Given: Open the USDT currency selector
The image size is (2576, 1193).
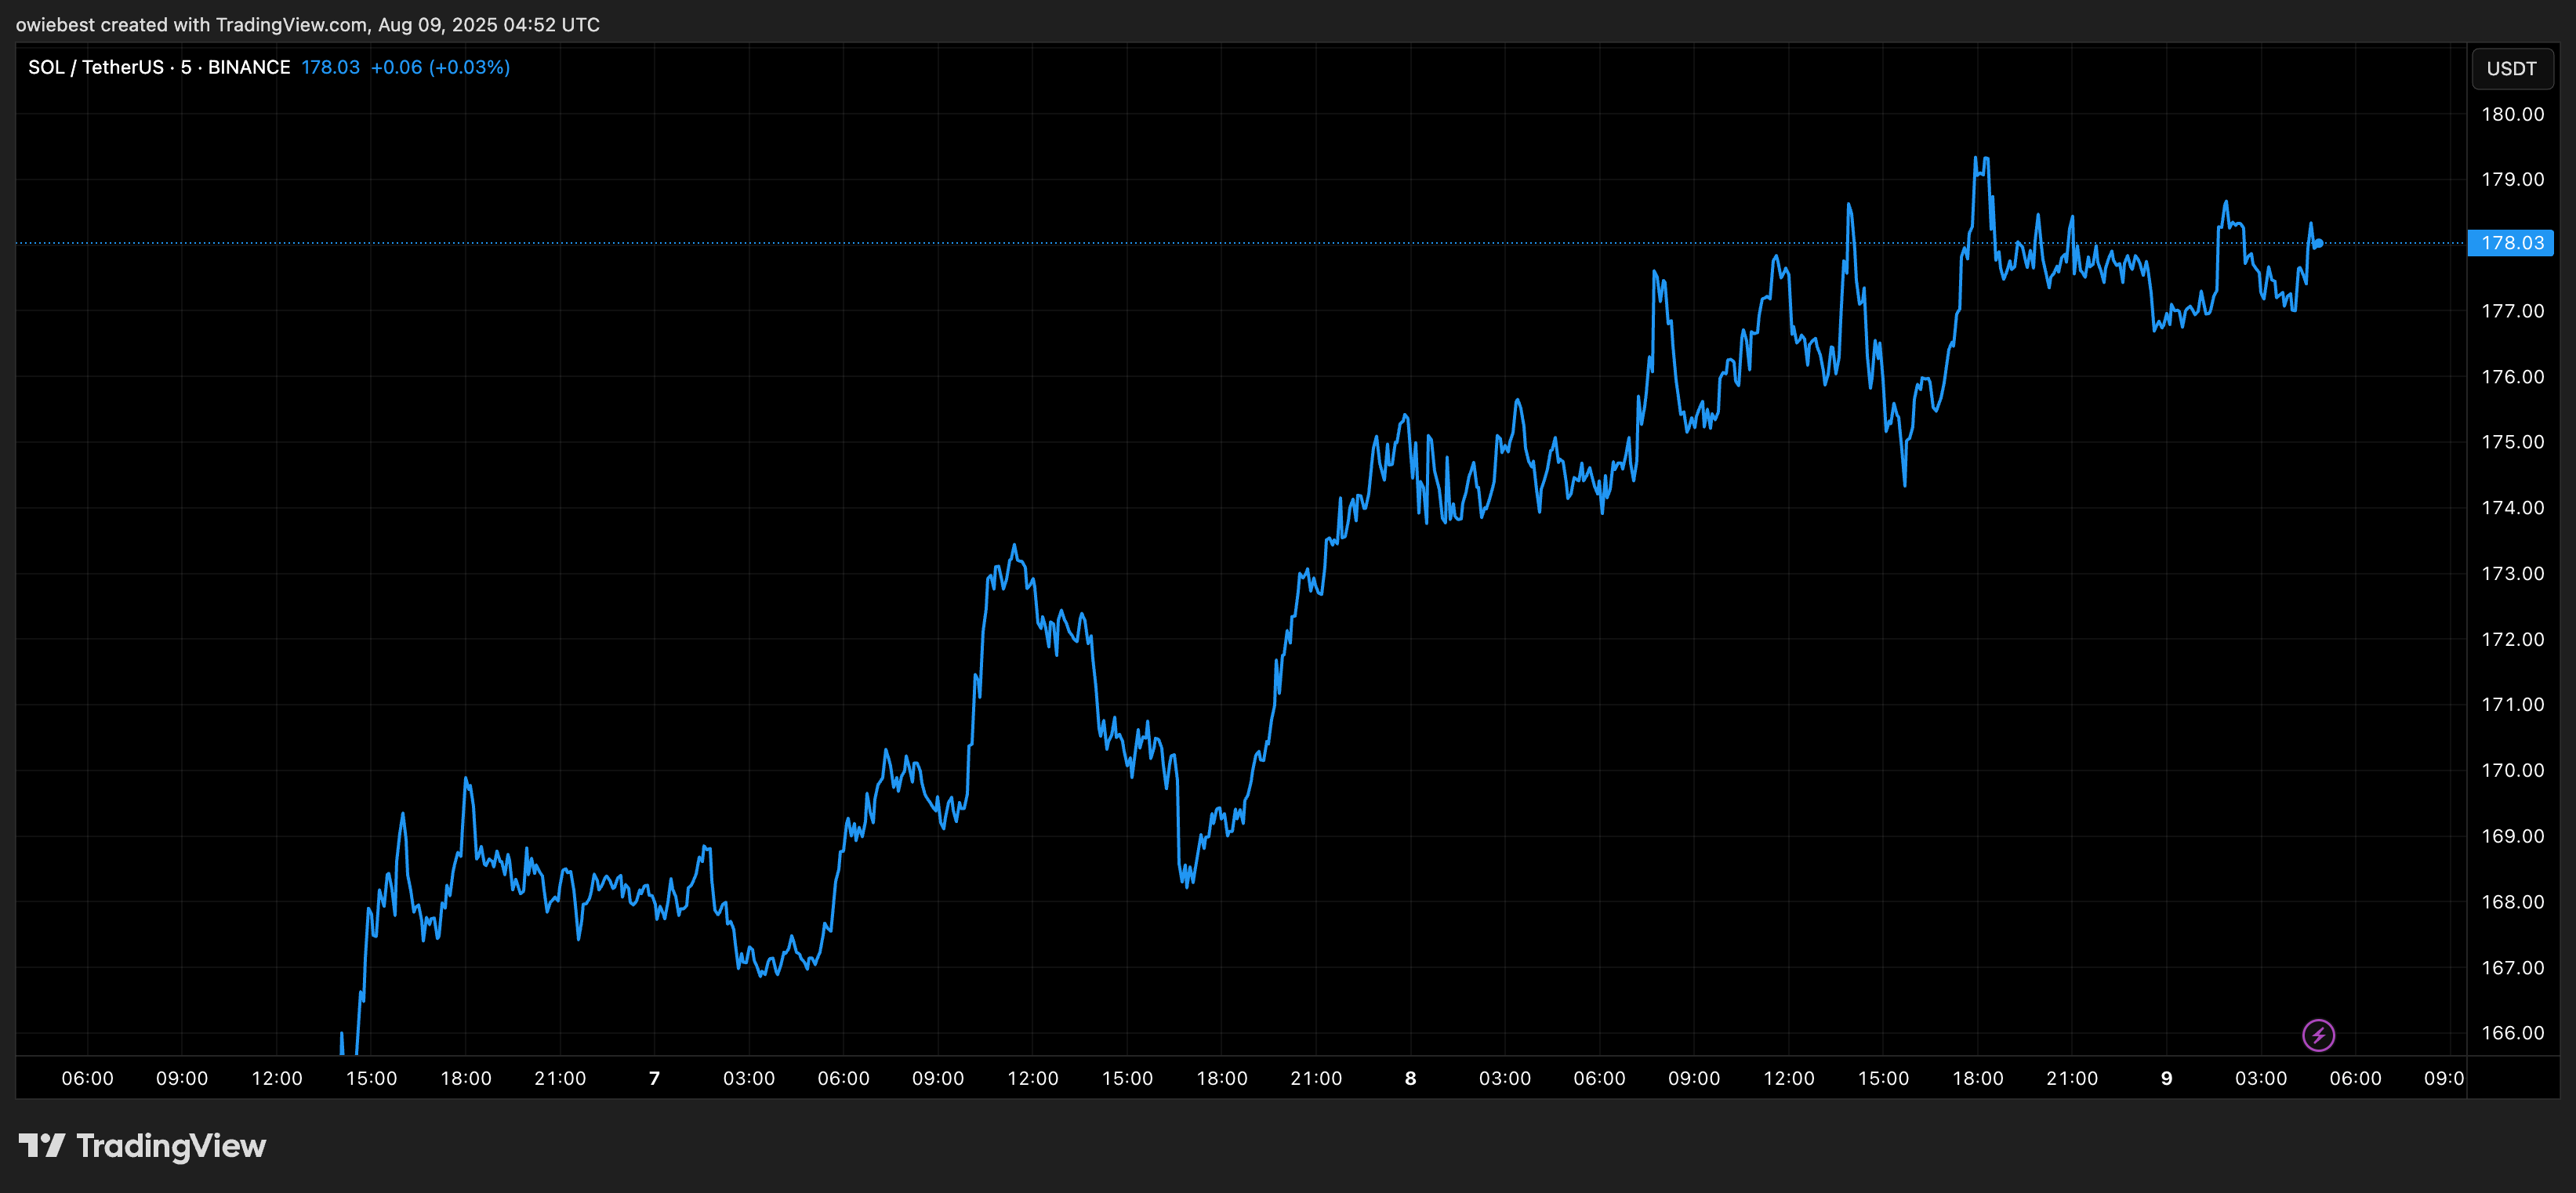Looking at the screenshot, I should click(x=2511, y=68).
